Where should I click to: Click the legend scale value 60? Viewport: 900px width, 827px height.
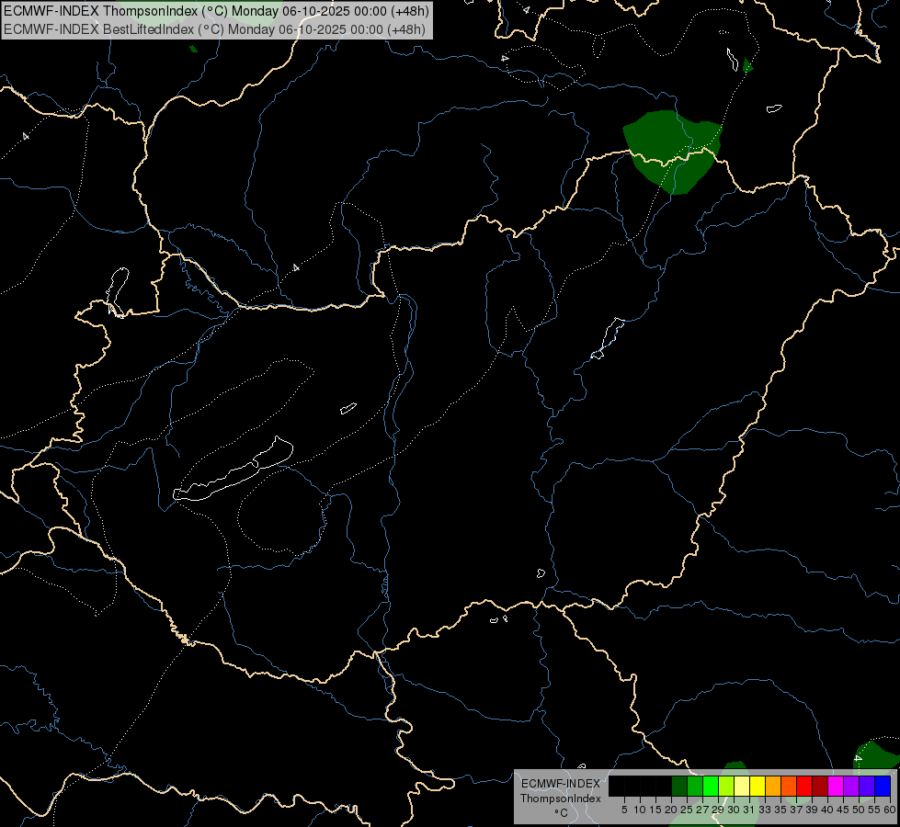click(x=890, y=810)
